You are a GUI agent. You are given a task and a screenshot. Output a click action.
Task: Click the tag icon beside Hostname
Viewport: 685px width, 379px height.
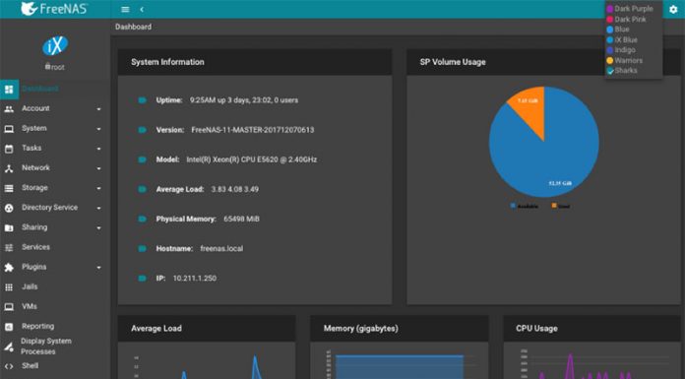click(142, 249)
